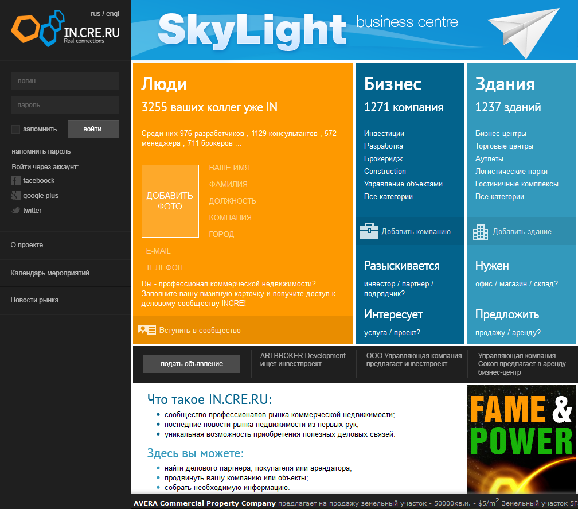Click the paper airplane in SkyLight banner
Screen dimensions: 578x509
click(x=524, y=33)
